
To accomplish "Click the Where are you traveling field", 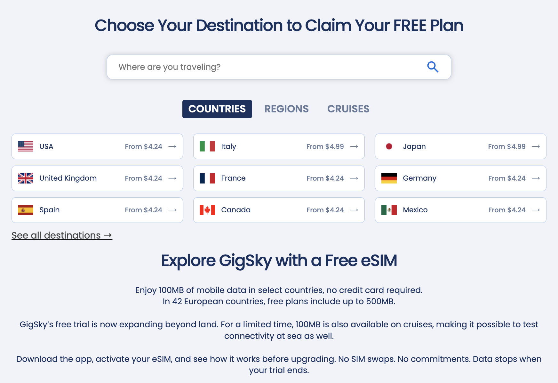I will [x=224, y=67].
